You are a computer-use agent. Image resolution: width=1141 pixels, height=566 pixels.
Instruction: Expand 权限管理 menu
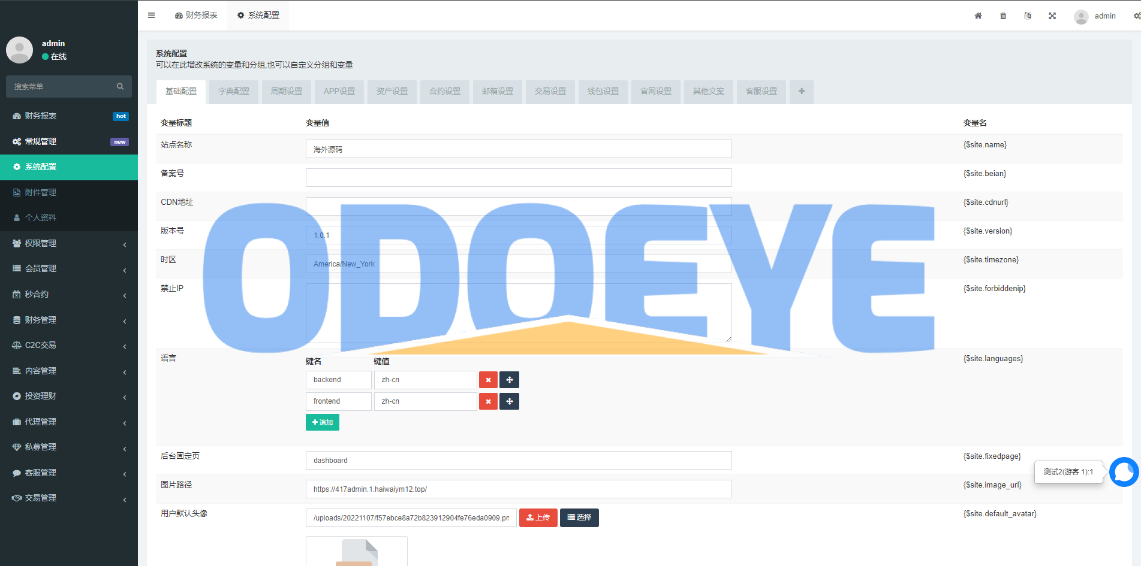click(x=69, y=243)
